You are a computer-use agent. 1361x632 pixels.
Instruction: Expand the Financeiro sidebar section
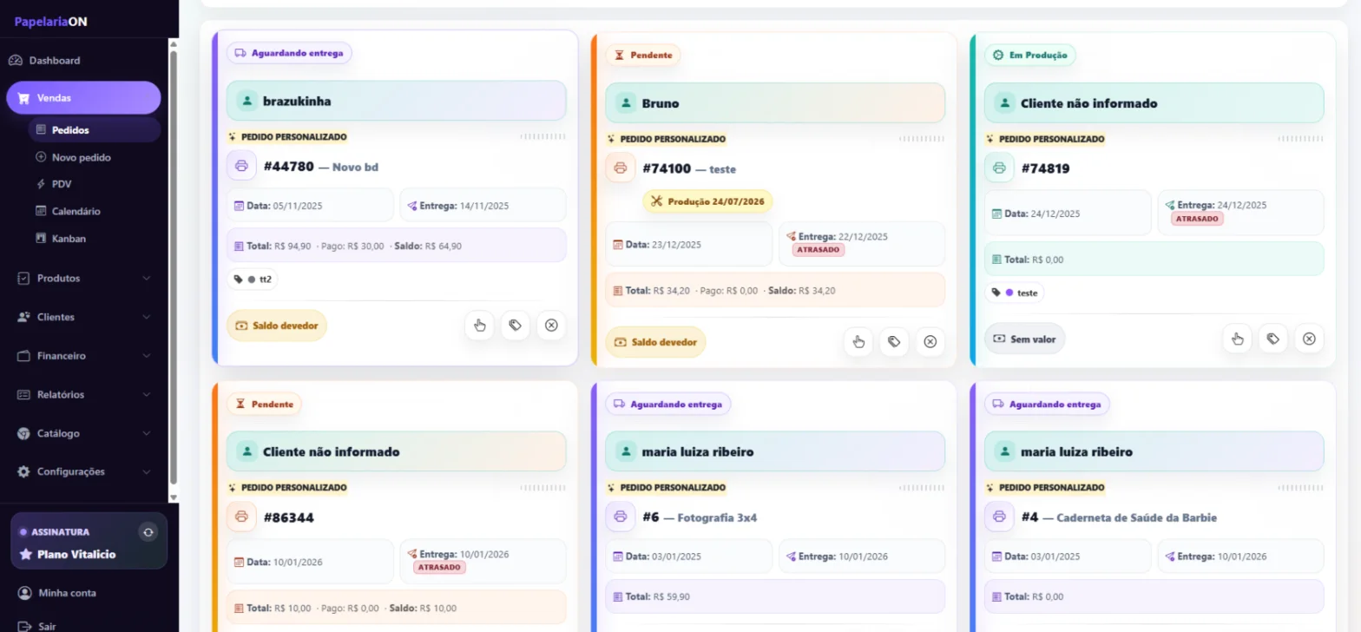[83, 356]
